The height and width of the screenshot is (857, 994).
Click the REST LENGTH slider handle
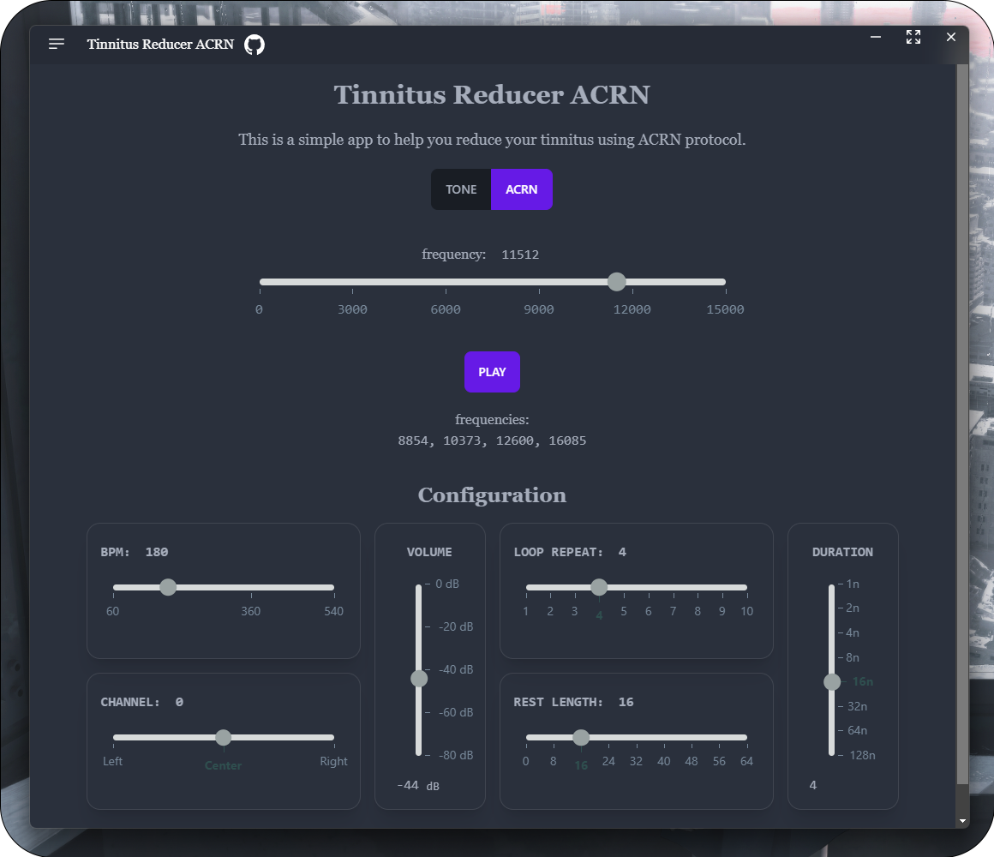(x=581, y=737)
